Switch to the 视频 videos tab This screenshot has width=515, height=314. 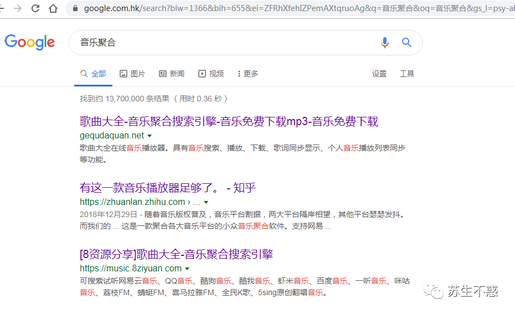click(211, 74)
